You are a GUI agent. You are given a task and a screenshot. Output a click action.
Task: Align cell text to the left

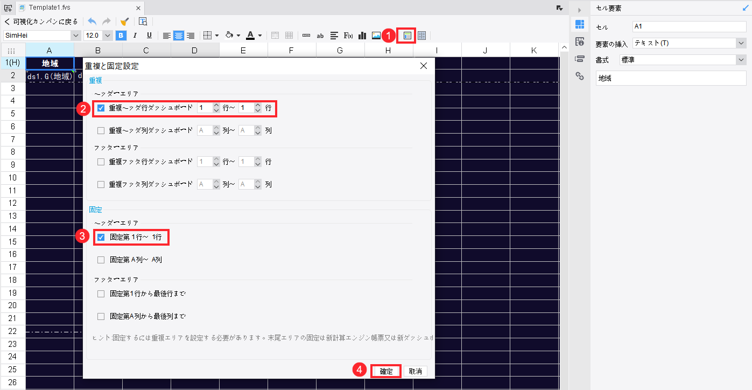click(x=167, y=36)
